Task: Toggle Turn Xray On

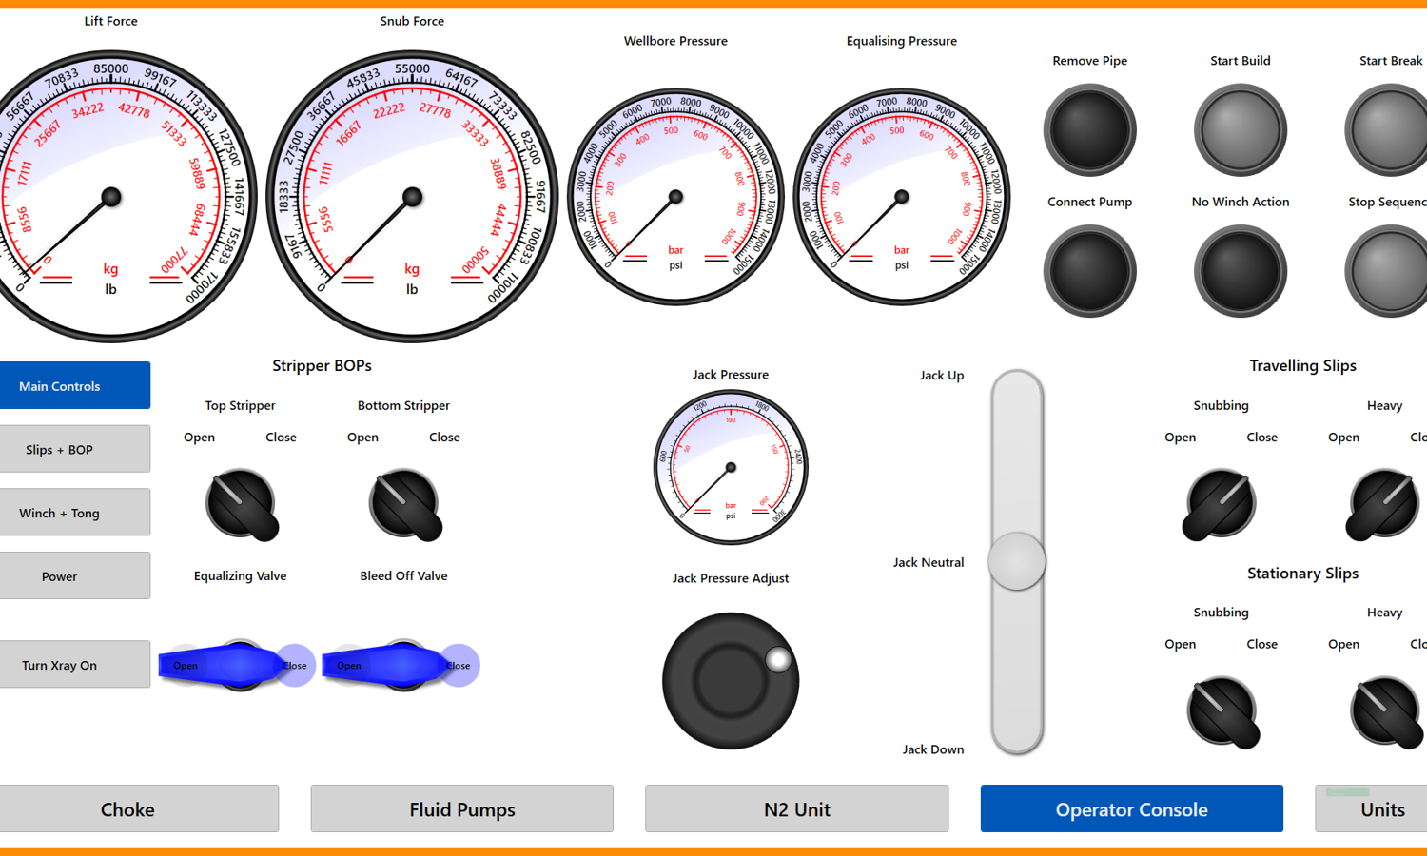Action: coord(75,664)
